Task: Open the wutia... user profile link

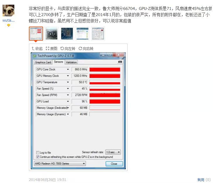Action: point(8,20)
